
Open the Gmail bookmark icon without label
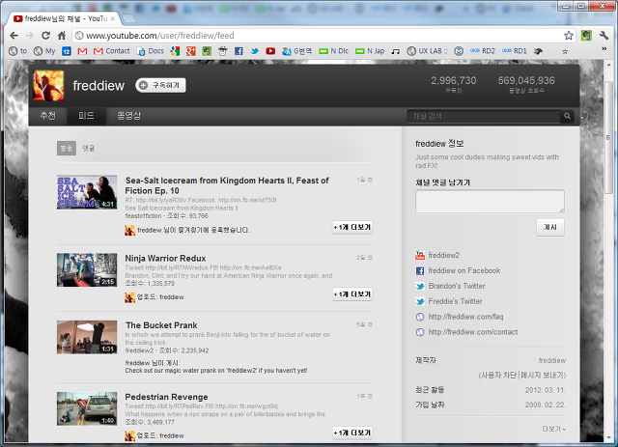point(82,51)
